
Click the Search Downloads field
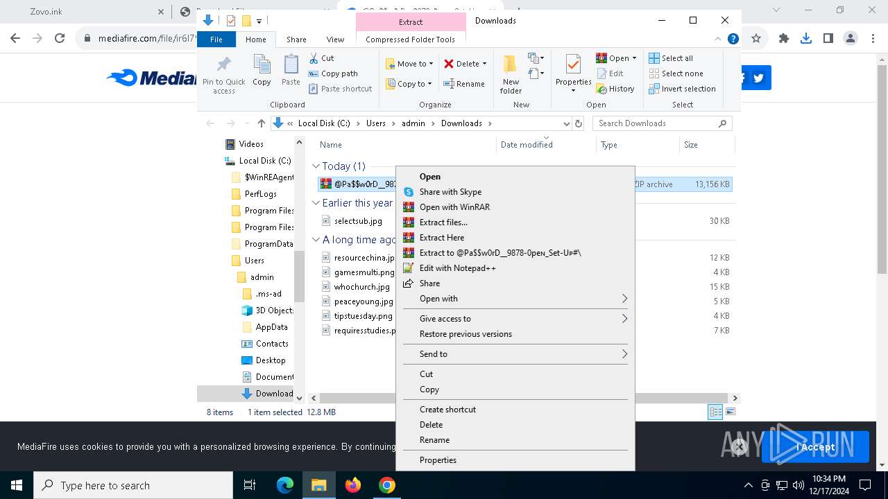[x=662, y=123]
